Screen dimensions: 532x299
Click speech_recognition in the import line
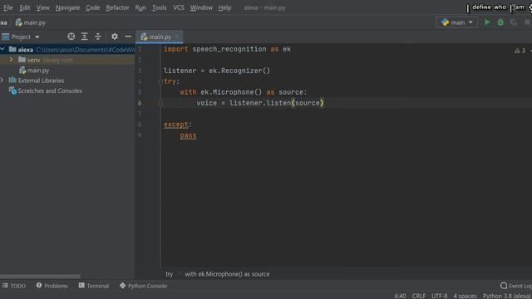coord(229,49)
